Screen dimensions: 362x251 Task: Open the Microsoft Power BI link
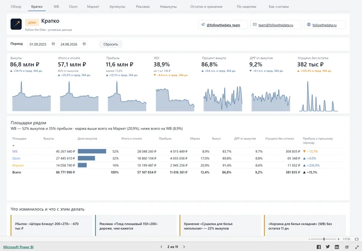click(x=18, y=247)
